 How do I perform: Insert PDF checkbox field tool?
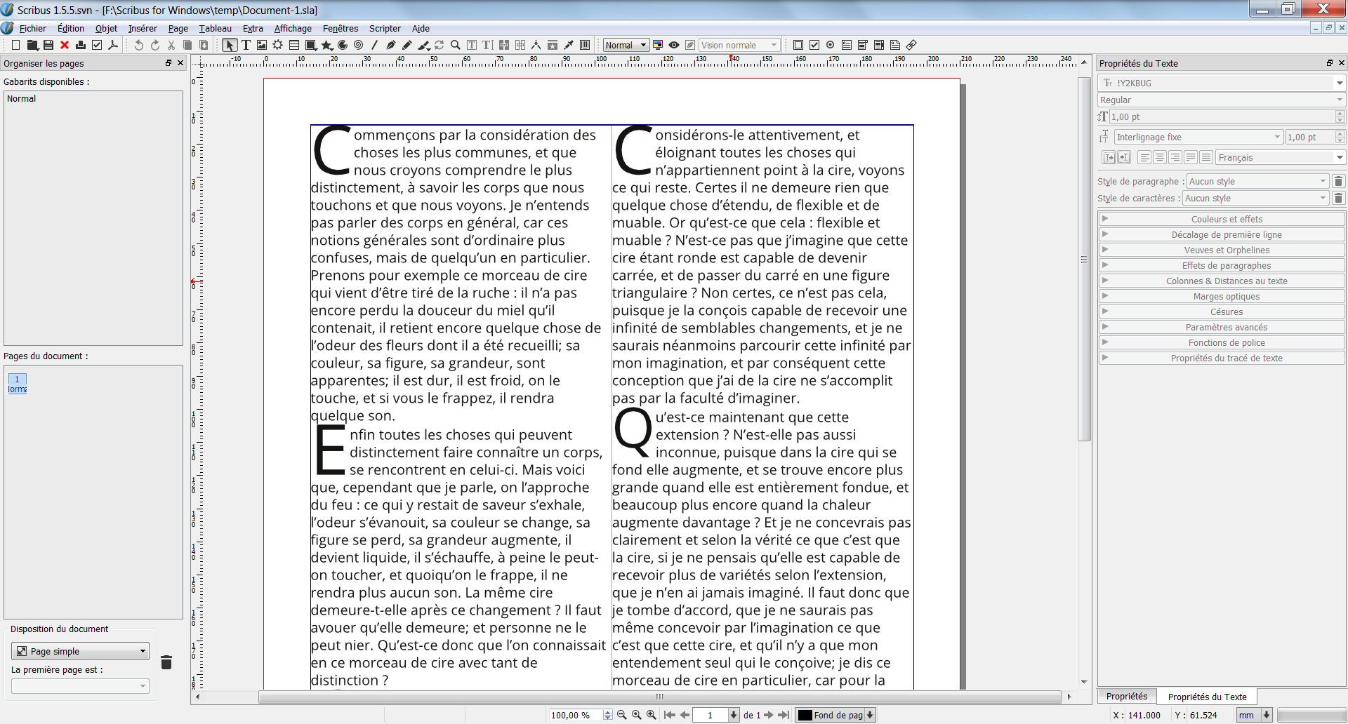point(814,45)
